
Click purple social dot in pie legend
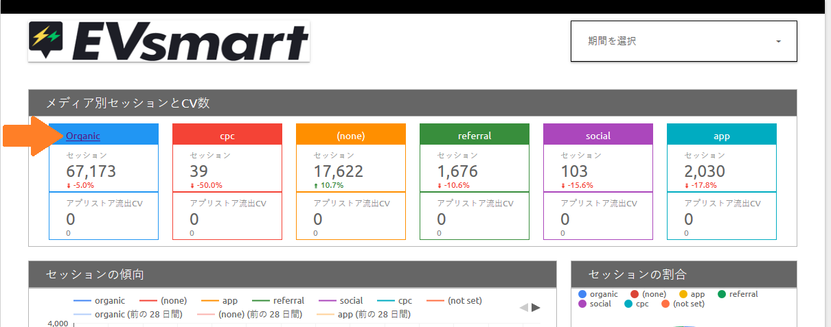(582, 304)
